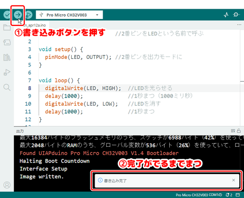Toggle output word wrap icon
Screen dimensions: 244x198
point(233,130)
